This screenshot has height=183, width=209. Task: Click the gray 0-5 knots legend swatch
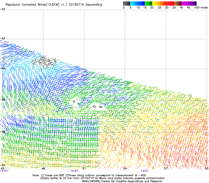pos(127,3)
